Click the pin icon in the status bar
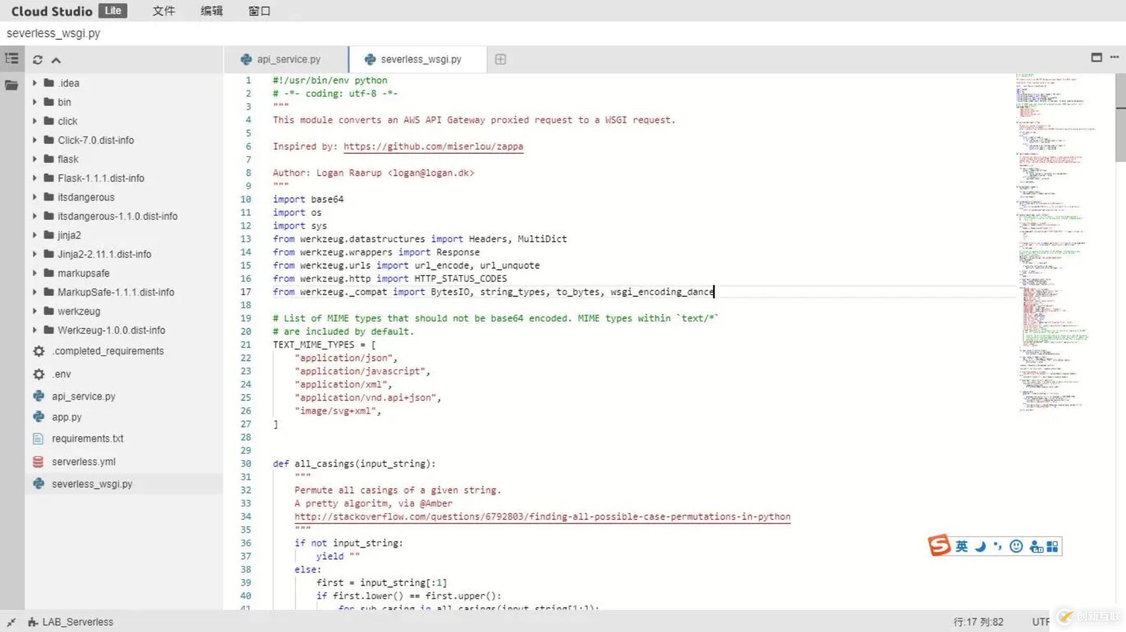The height and width of the screenshot is (632, 1126). [x=11, y=622]
